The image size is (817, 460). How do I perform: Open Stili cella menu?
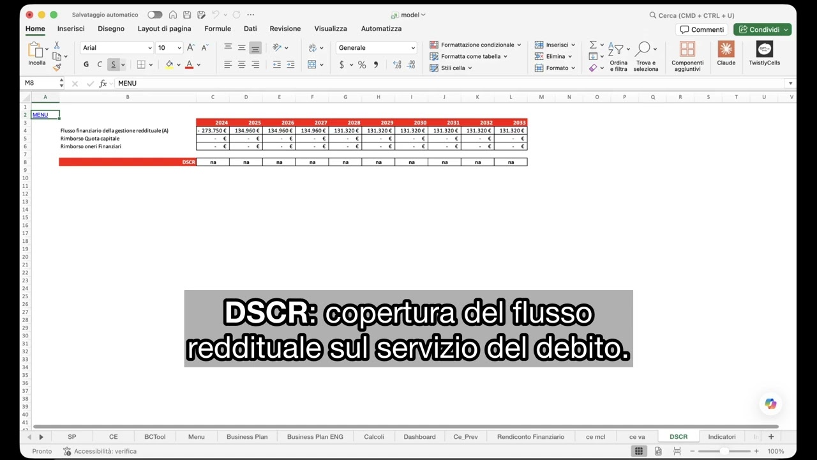click(x=451, y=68)
